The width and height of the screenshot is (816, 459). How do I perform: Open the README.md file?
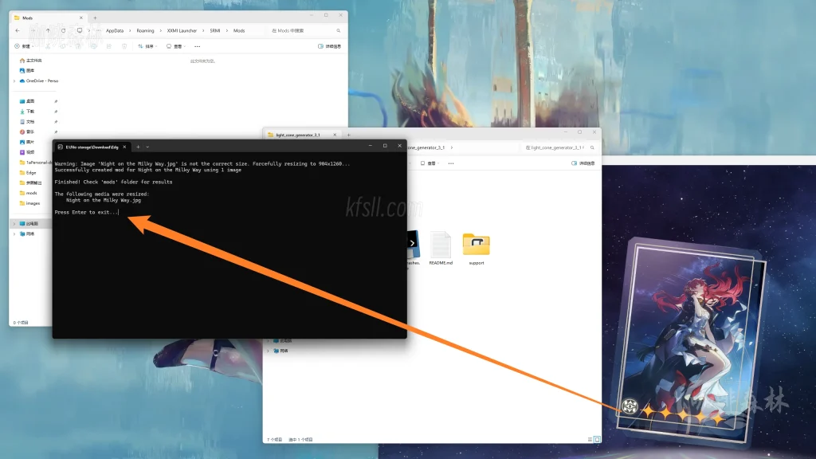click(441, 248)
